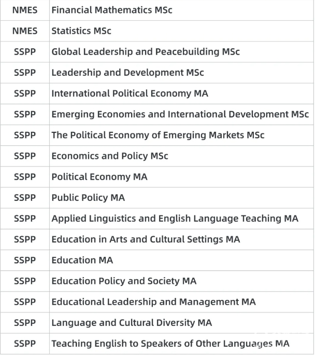Select Emerging Economies and International Development MSc
Image resolution: width=315 pixels, height=355 pixels.
(180, 114)
